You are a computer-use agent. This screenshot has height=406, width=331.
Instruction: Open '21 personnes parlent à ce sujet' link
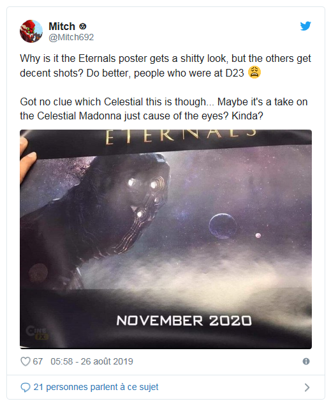point(96,387)
